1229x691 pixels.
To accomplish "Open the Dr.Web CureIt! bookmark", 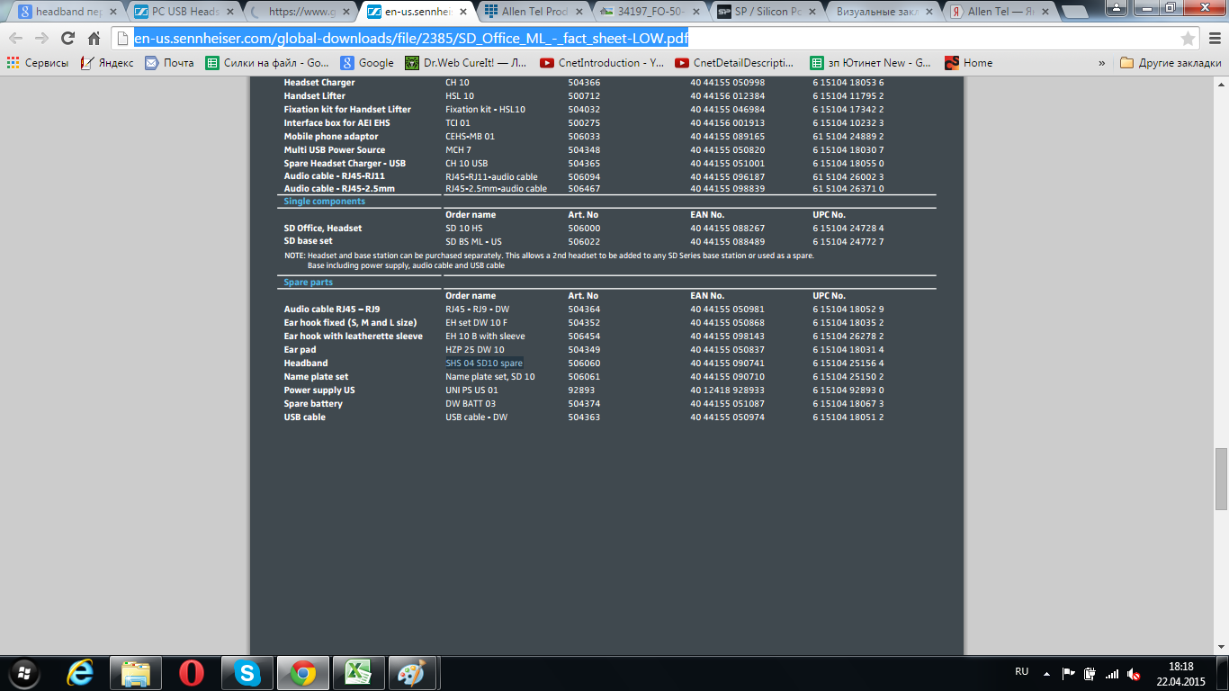I will click(466, 63).
